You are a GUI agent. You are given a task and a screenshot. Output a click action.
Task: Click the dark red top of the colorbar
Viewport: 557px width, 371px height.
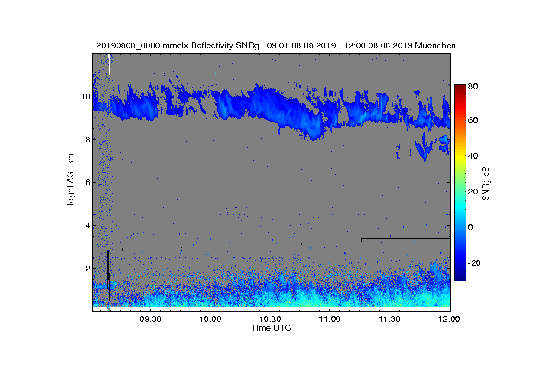pyautogui.click(x=460, y=87)
